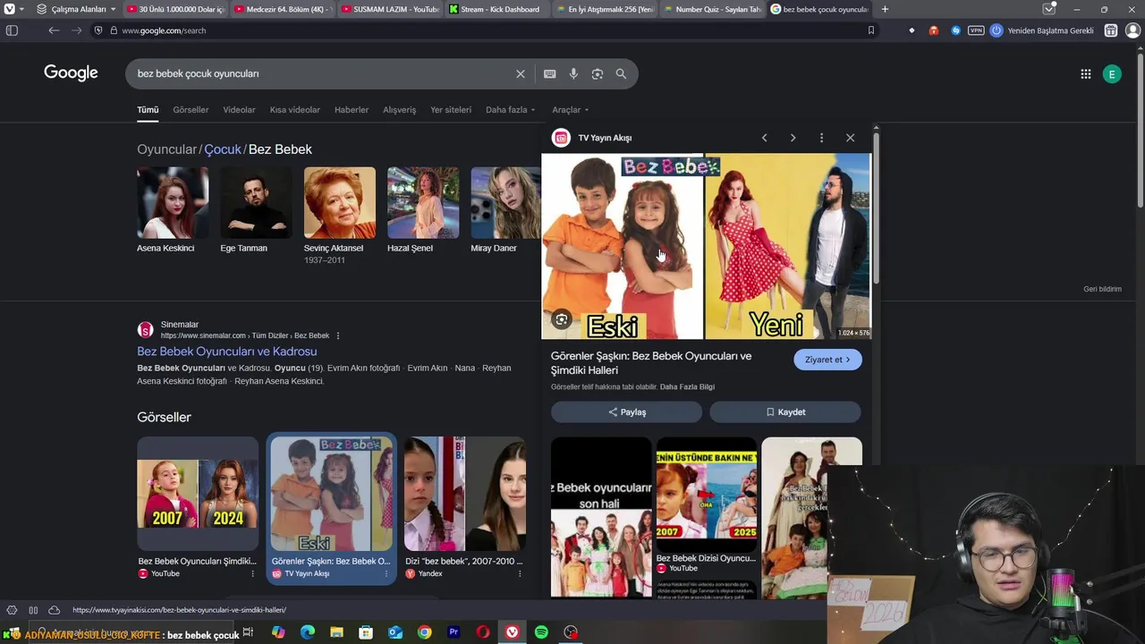
Task: Open the Vivaldi menu logo
Action: pos(9,9)
